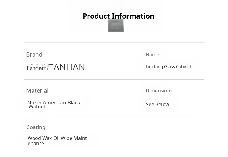The width and height of the screenshot is (228, 157).
Task: Click the word Information in the heading
Action: (133, 16)
